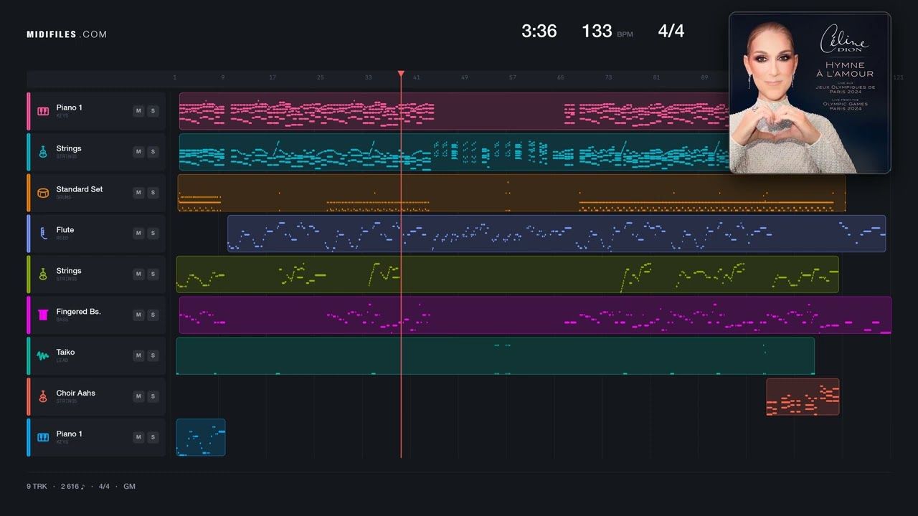Jump to bar 73 on the ruler

tap(608, 77)
